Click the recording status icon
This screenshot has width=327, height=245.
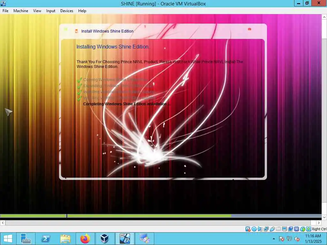click(290, 229)
